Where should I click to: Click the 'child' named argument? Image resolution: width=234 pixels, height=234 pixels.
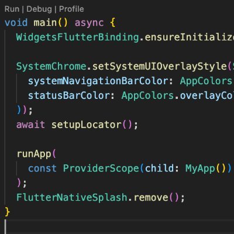[159, 168]
